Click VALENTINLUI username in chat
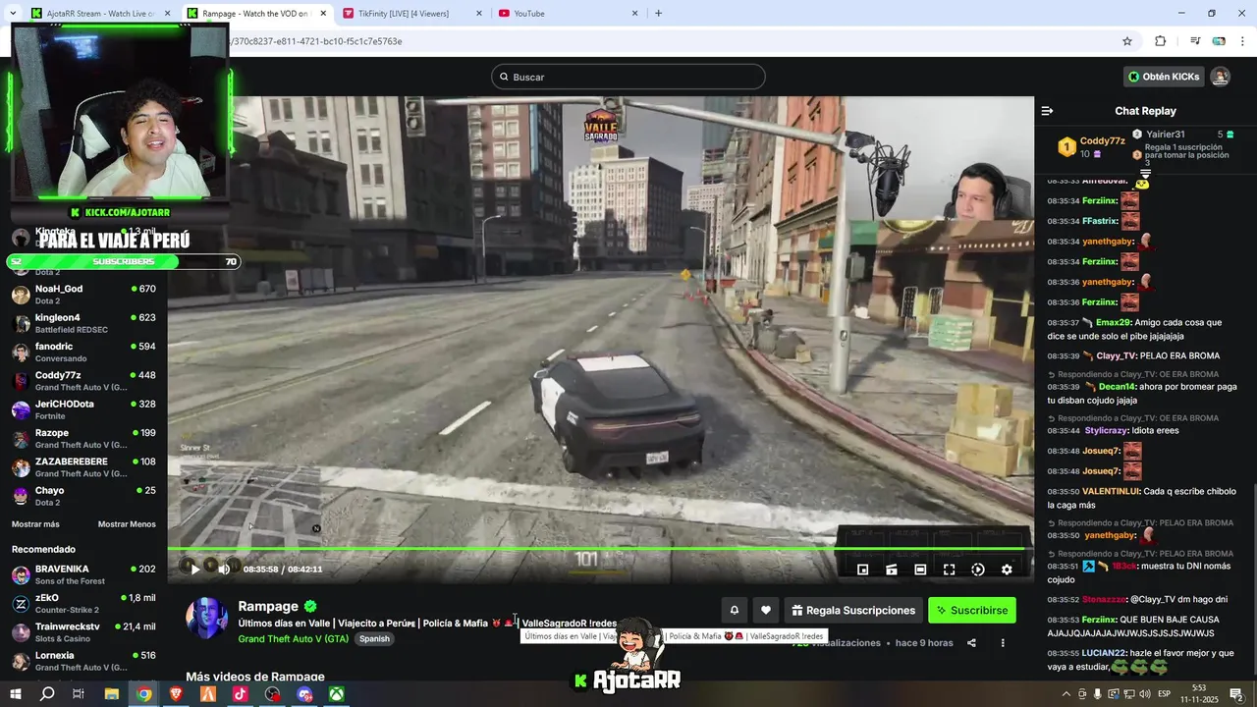The width and height of the screenshot is (1257, 707). [1111, 491]
